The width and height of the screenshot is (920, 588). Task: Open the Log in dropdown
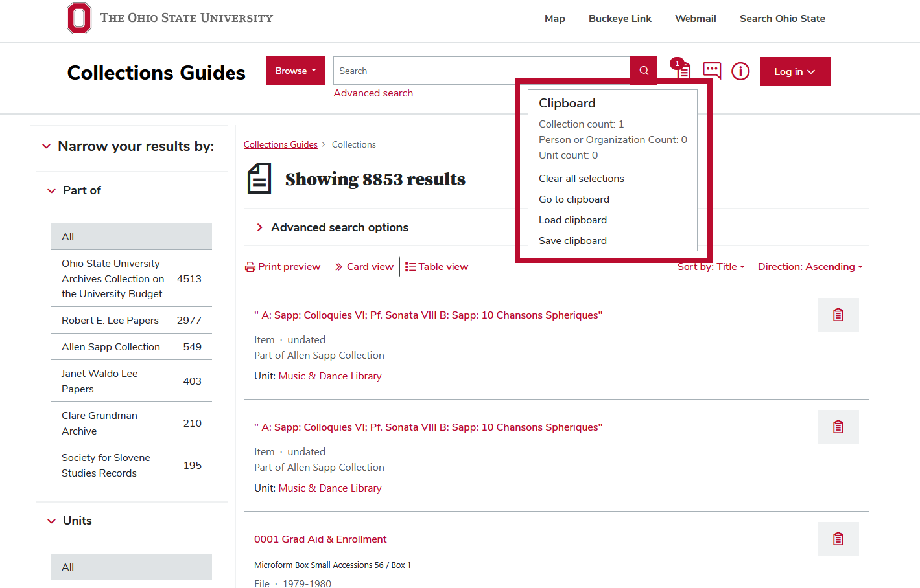click(x=795, y=71)
